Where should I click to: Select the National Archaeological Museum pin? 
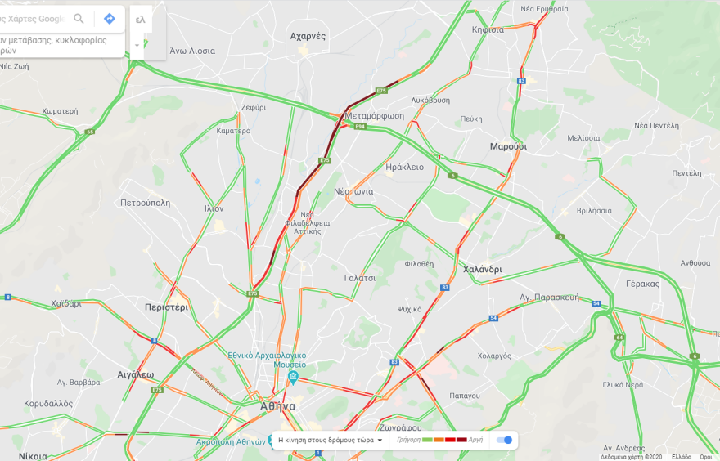pos(293,378)
